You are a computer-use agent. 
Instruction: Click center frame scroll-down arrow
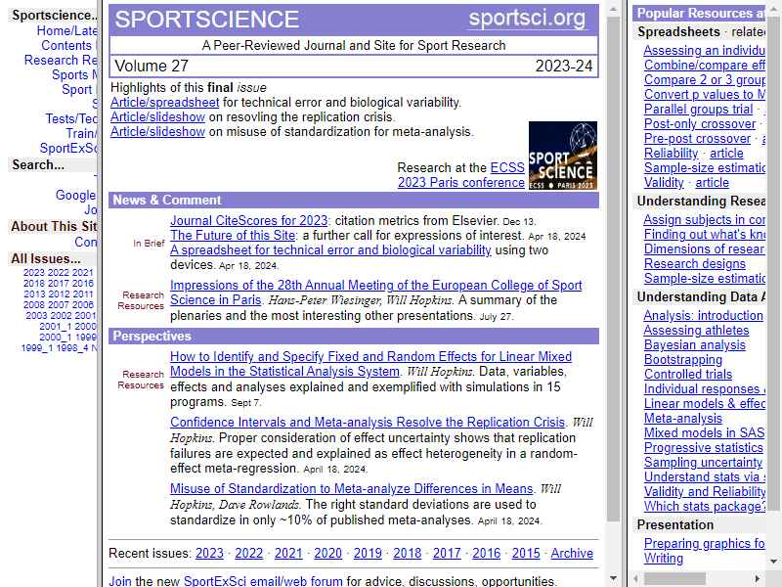click(x=614, y=578)
